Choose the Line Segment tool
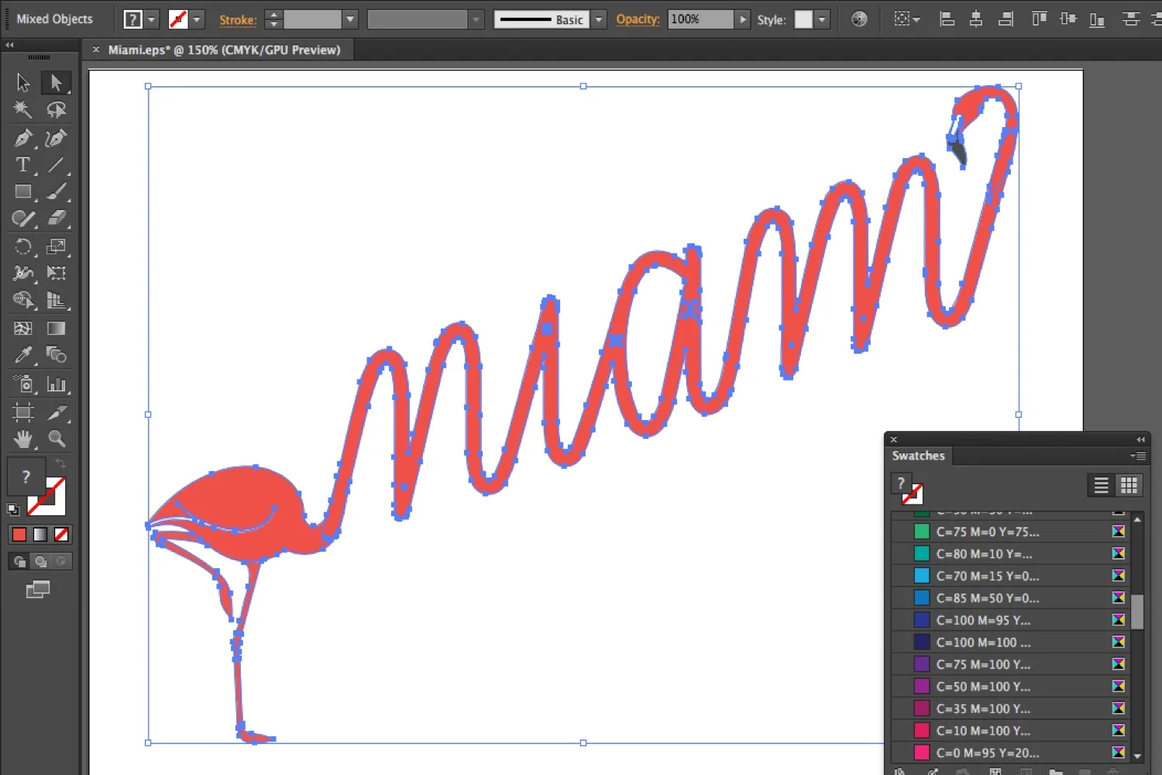The width and height of the screenshot is (1162, 775). click(56, 164)
